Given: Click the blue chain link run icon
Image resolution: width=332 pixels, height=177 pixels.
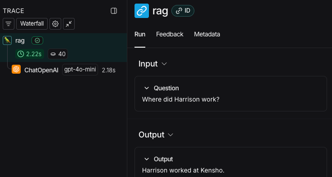Looking at the screenshot, I should point(142,11).
